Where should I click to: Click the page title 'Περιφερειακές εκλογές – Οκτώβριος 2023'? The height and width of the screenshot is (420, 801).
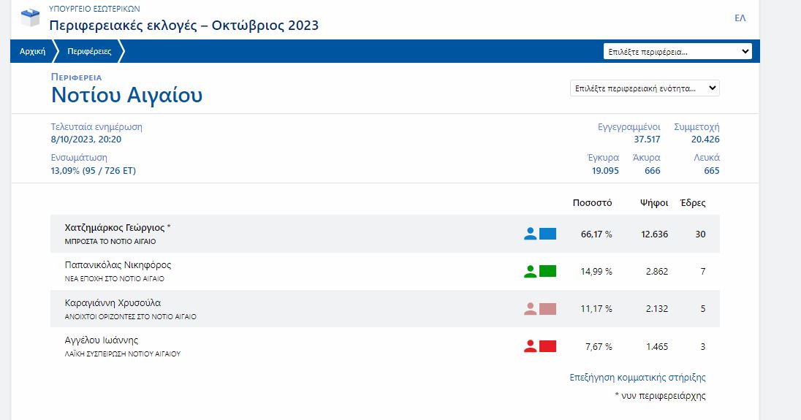[183, 26]
